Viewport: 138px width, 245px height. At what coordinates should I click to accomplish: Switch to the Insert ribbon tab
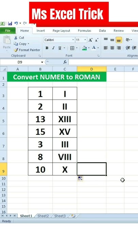click(x=41, y=31)
